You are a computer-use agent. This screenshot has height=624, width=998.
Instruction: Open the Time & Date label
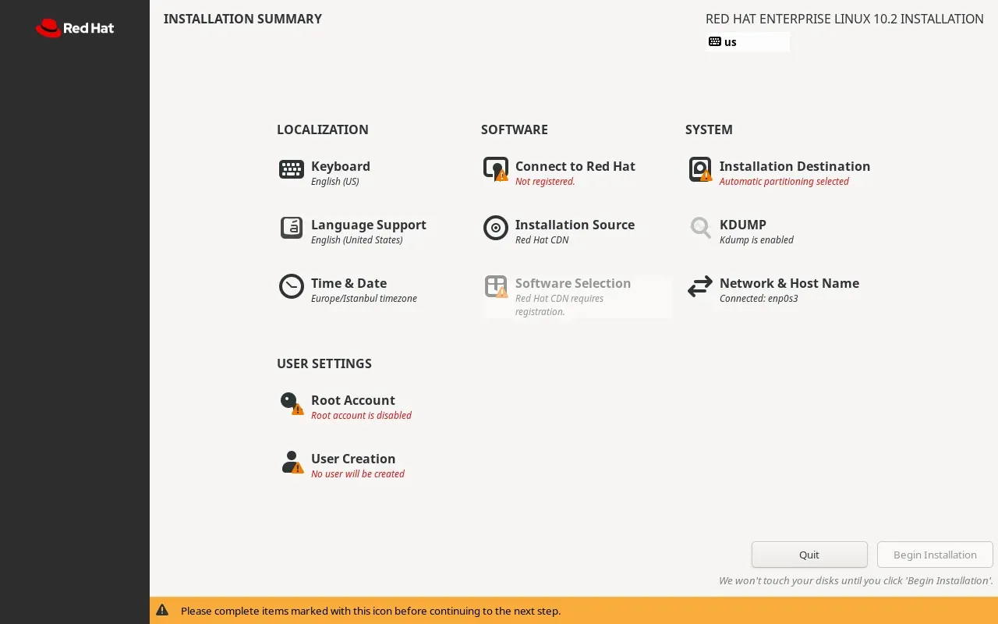tap(349, 283)
